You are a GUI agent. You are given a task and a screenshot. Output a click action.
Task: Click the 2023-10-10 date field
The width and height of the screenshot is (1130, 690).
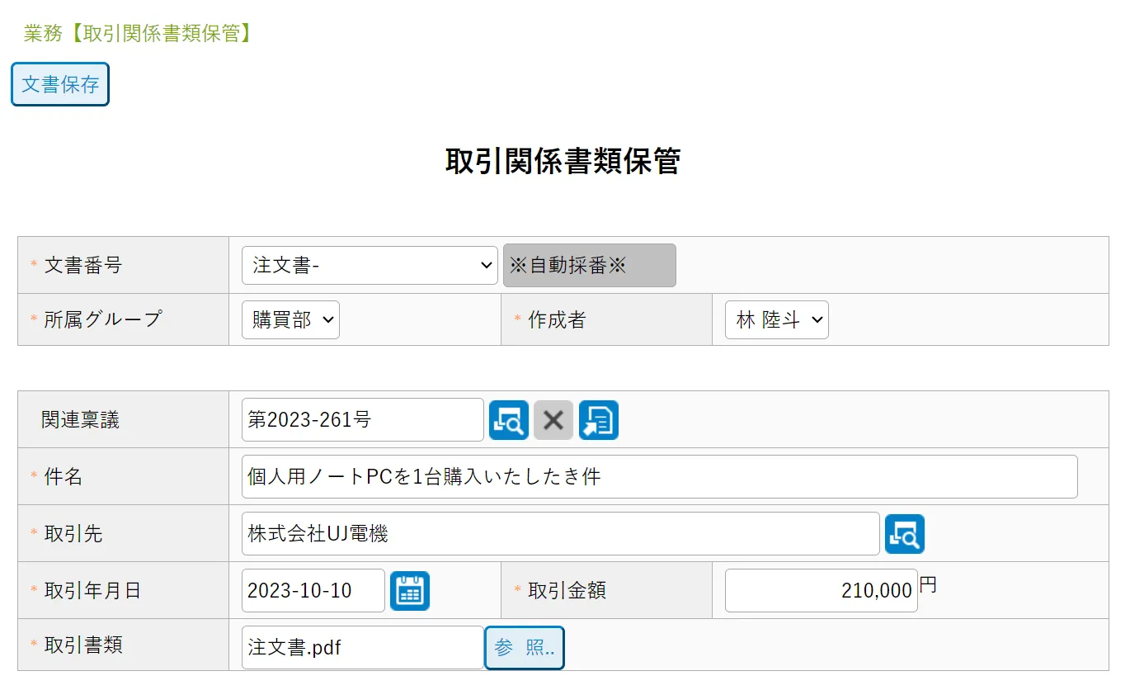click(x=313, y=591)
